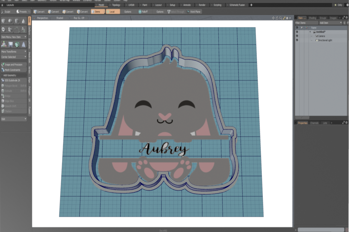Activate the Transform tool with colored axes

point(4,44)
